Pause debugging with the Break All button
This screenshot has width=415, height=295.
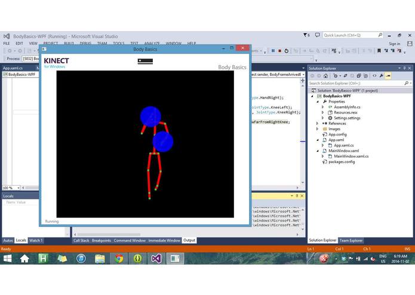tap(273, 51)
